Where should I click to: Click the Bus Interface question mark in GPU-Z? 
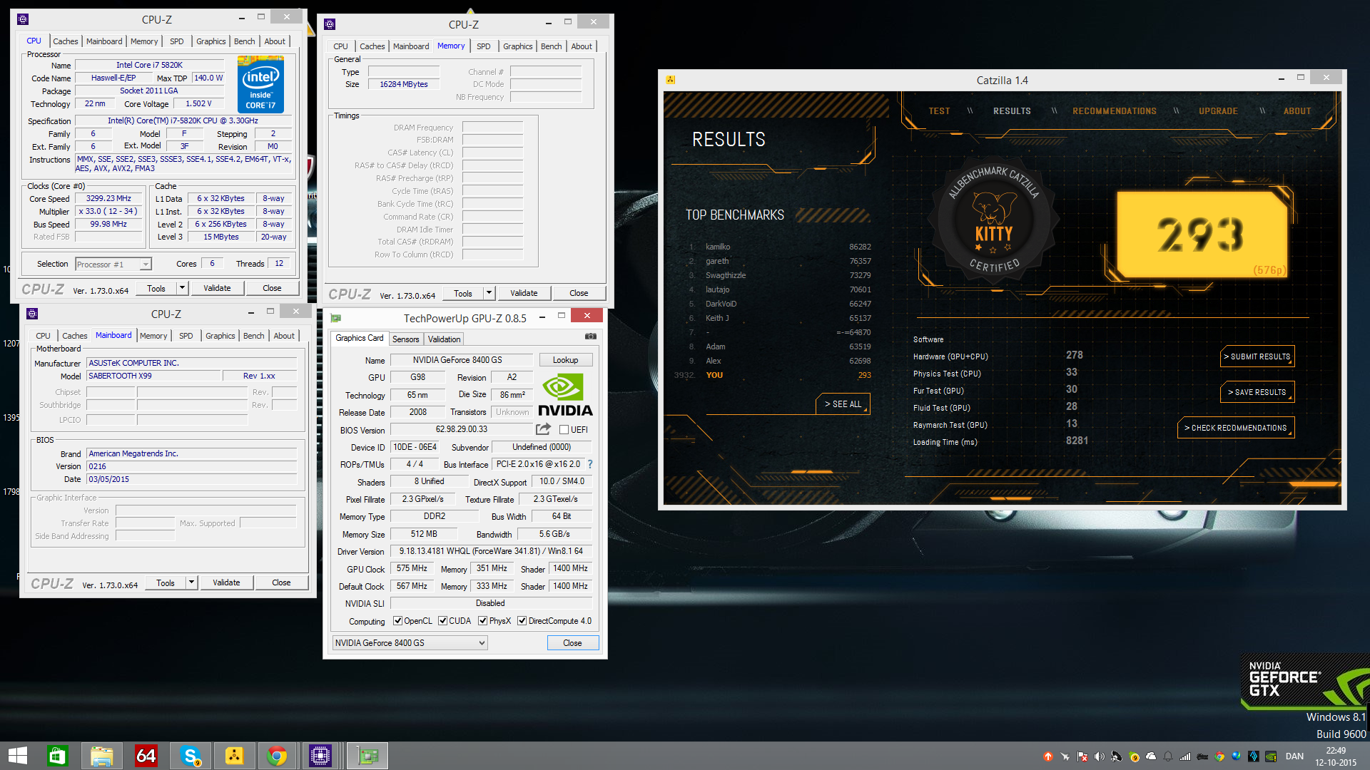click(x=590, y=464)
